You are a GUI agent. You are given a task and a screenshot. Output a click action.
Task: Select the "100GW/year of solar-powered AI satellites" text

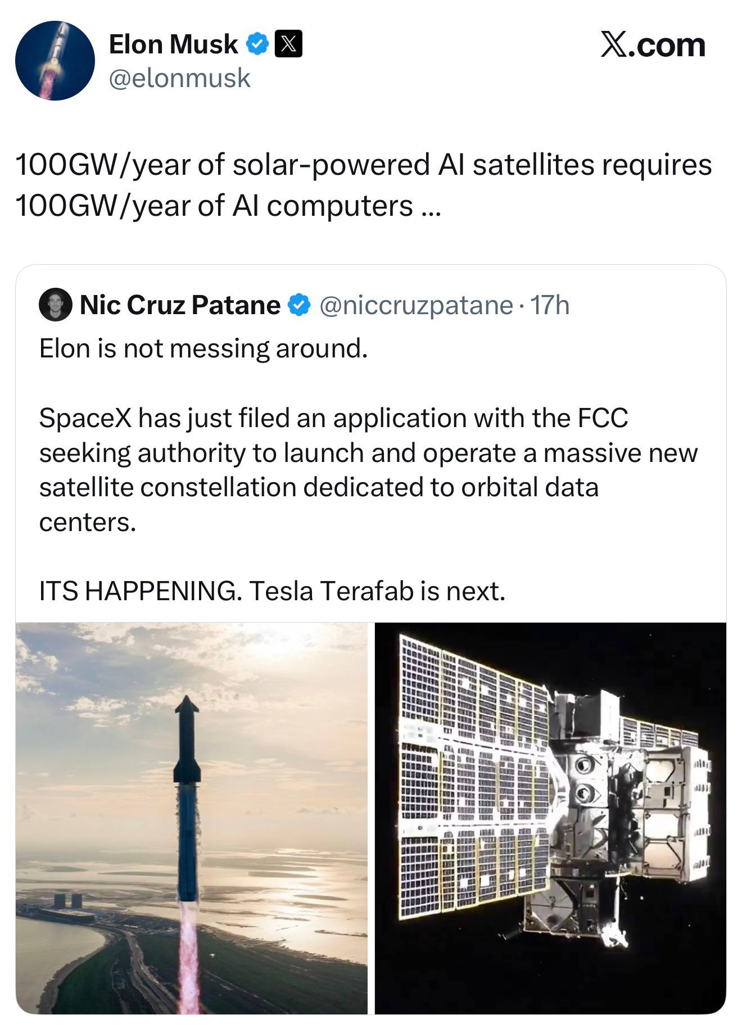[363, 165]
